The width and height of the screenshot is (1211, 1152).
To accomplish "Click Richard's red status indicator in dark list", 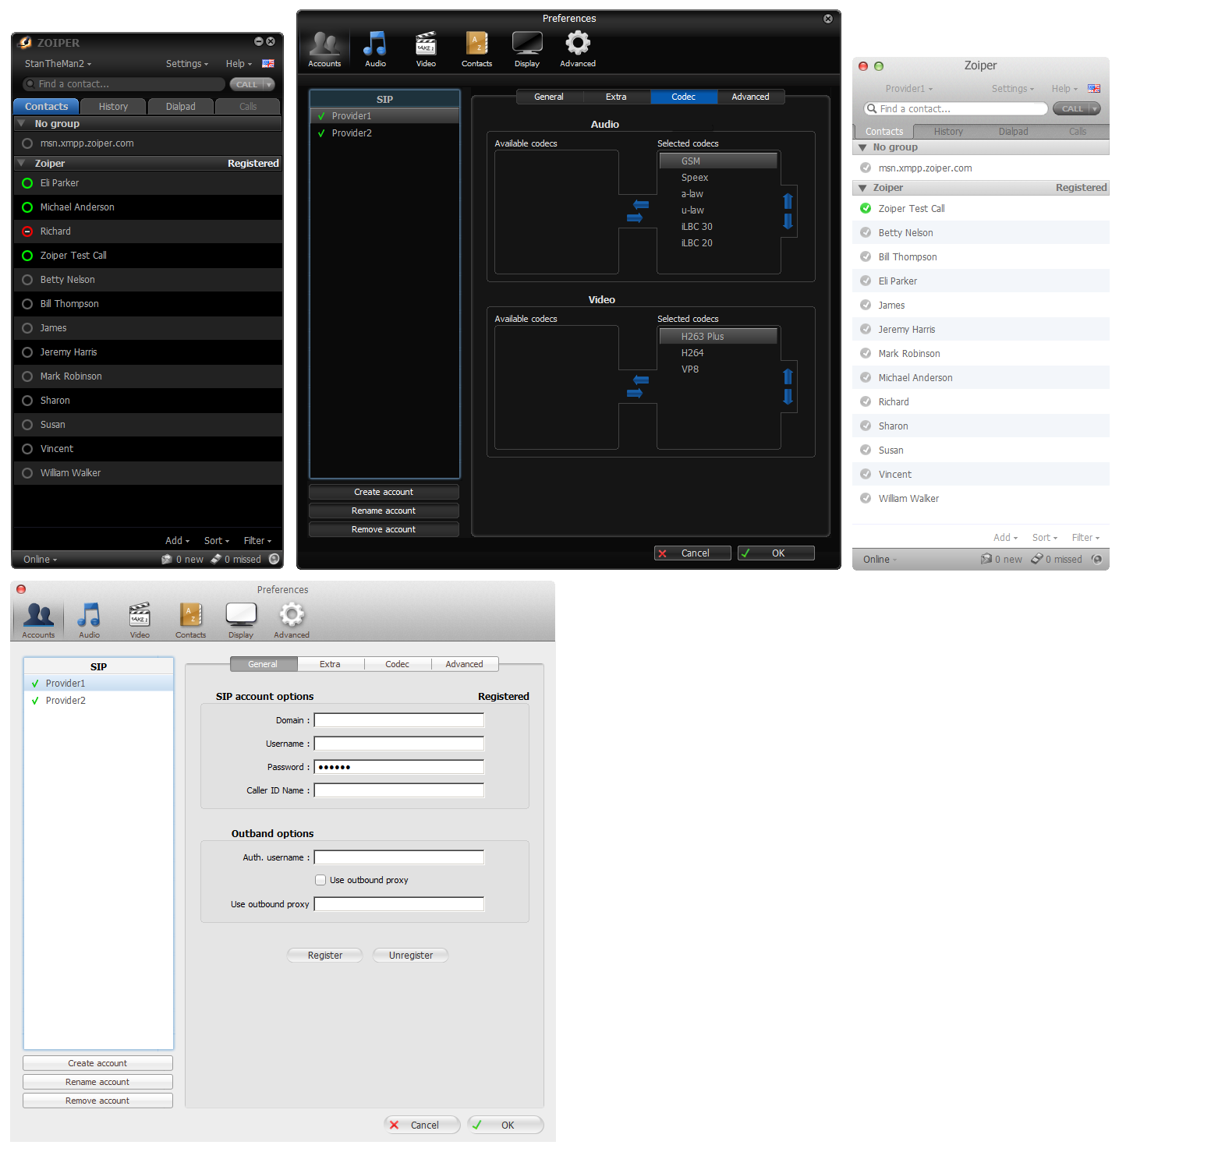I will 27,231.
